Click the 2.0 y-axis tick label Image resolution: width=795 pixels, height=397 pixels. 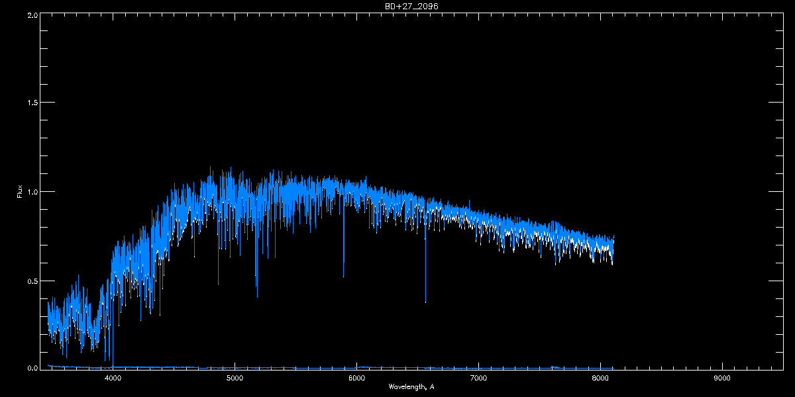point(32,14)
